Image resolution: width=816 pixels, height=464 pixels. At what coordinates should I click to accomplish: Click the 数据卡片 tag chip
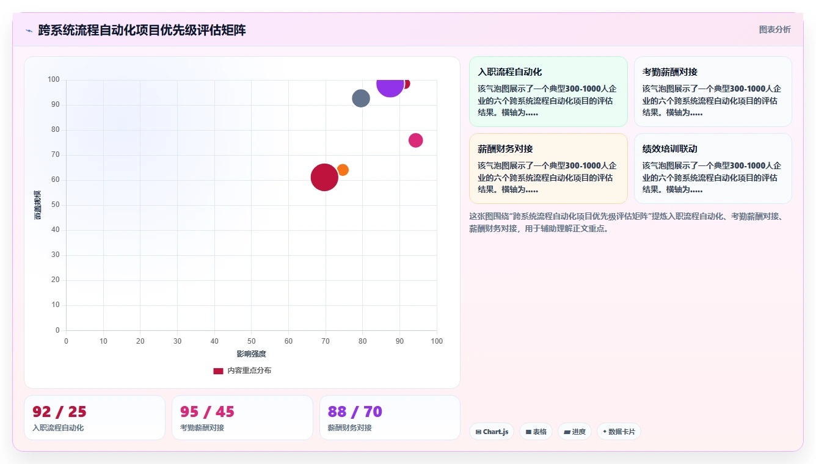tap(619, 432)
